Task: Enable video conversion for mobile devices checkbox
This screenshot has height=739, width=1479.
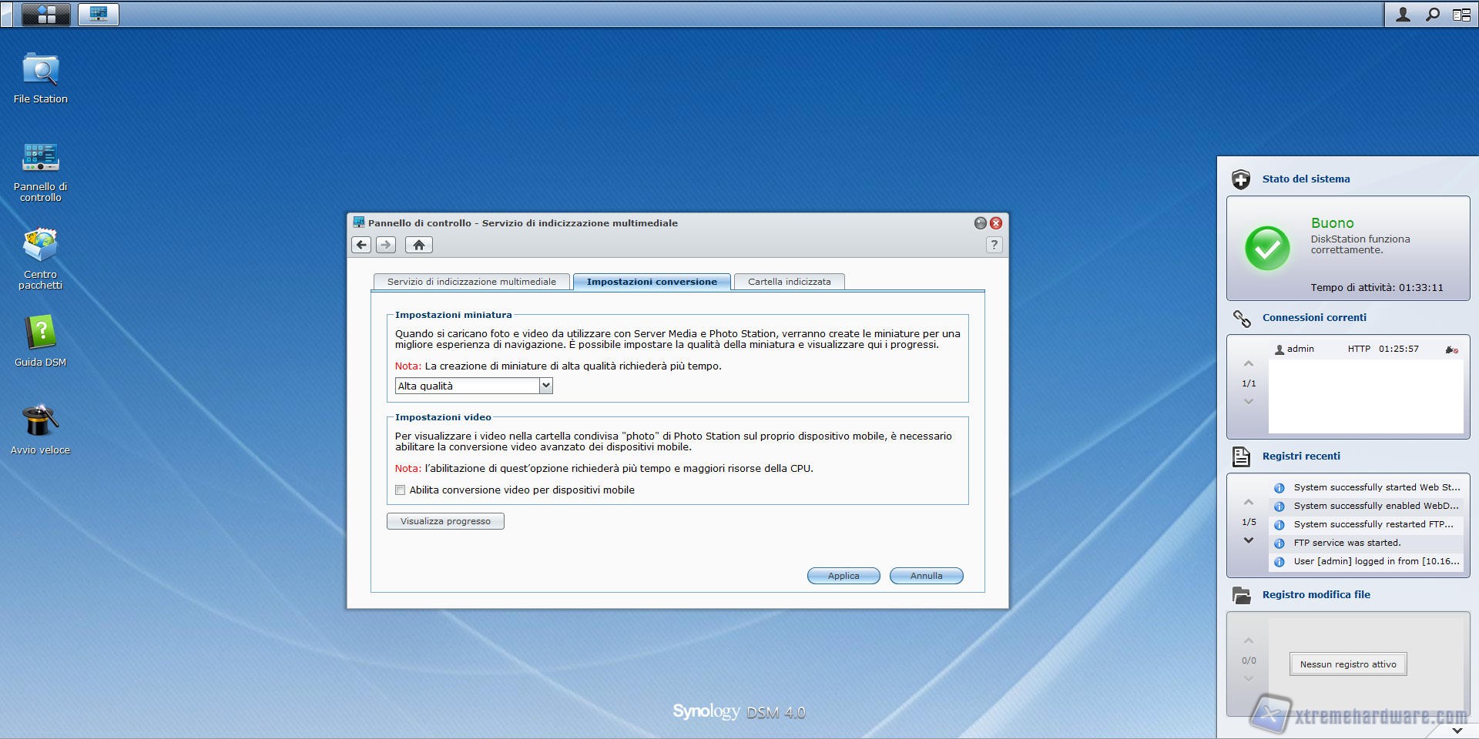Action: [401, 490]
